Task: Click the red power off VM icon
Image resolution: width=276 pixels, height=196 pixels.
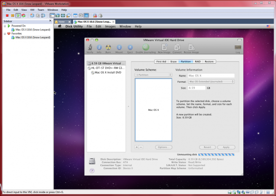Action: [x=7, y=16]
